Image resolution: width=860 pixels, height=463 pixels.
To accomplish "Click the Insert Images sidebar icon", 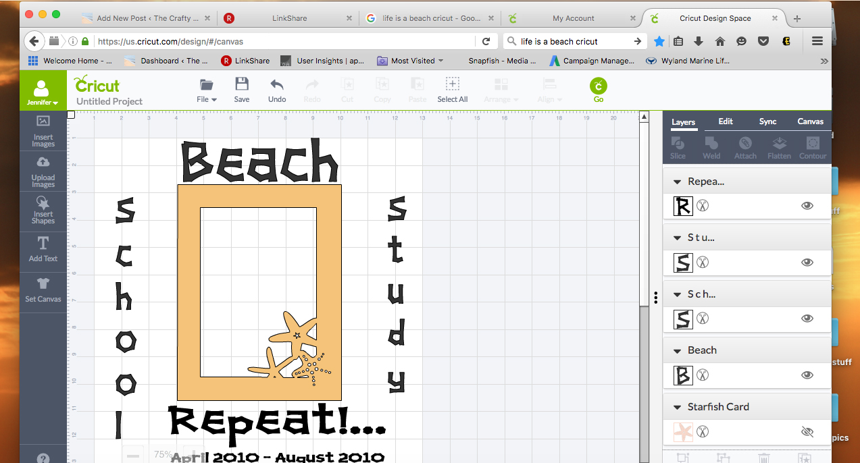I will pyautogui.click(x=43, y=131).
